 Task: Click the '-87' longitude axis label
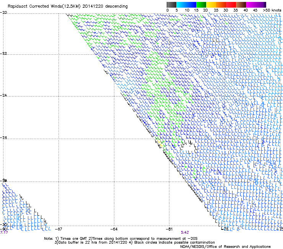pos(59,229)
